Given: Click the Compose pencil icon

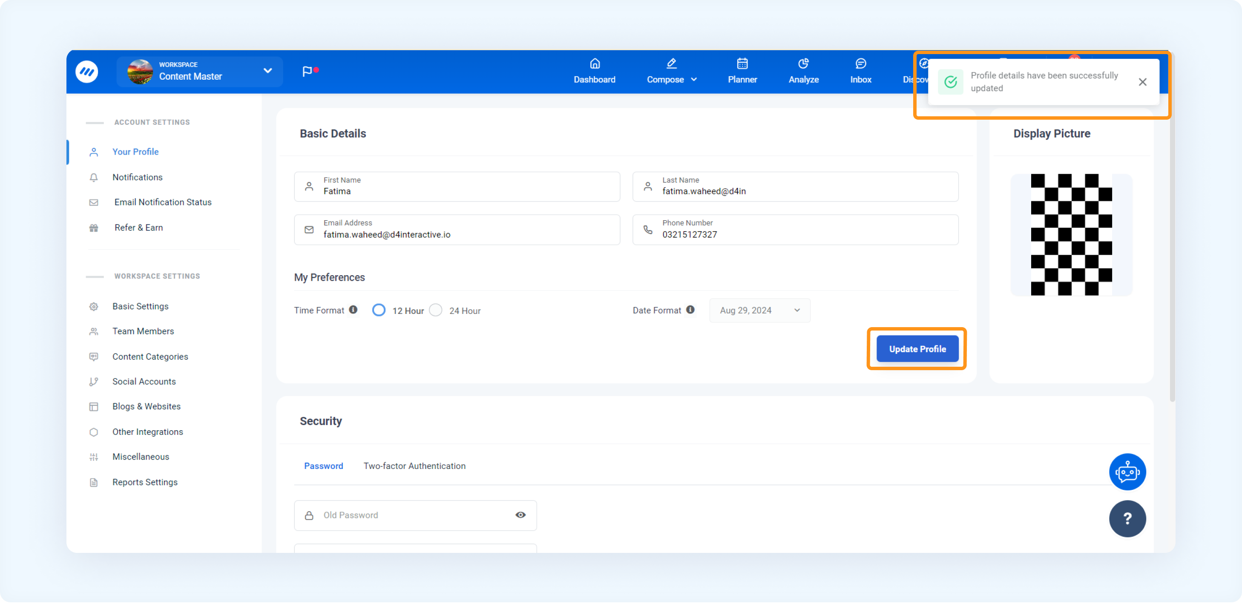Looking at the screenshot, I should point(671,63).
